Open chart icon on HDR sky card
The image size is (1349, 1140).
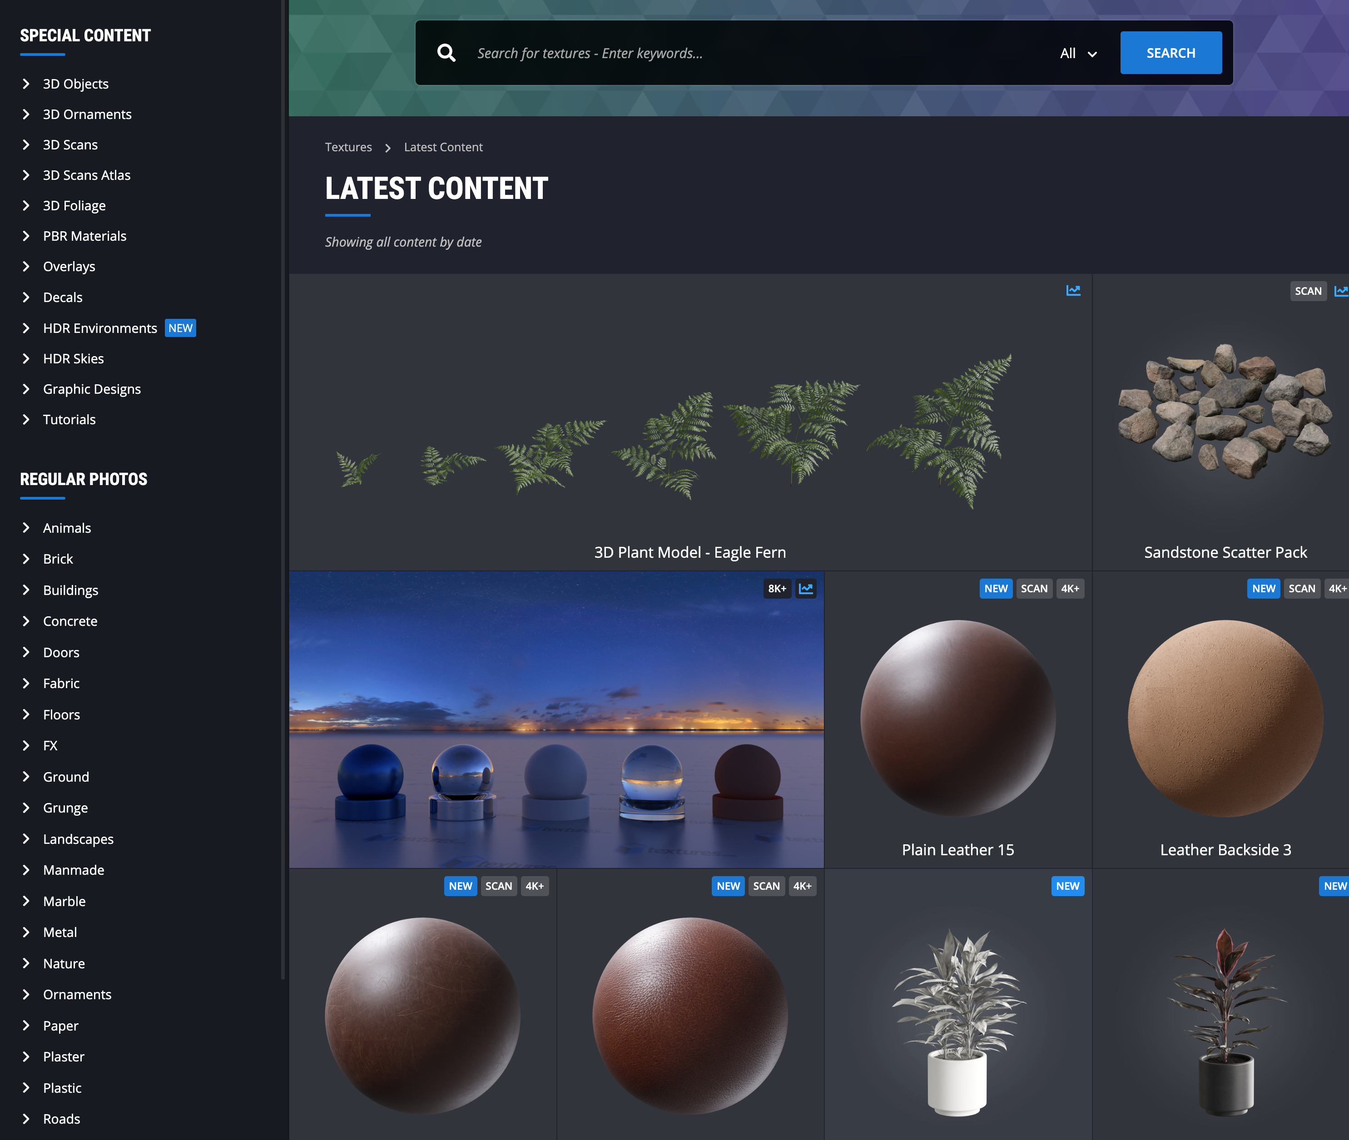click(x=806, y=589)
